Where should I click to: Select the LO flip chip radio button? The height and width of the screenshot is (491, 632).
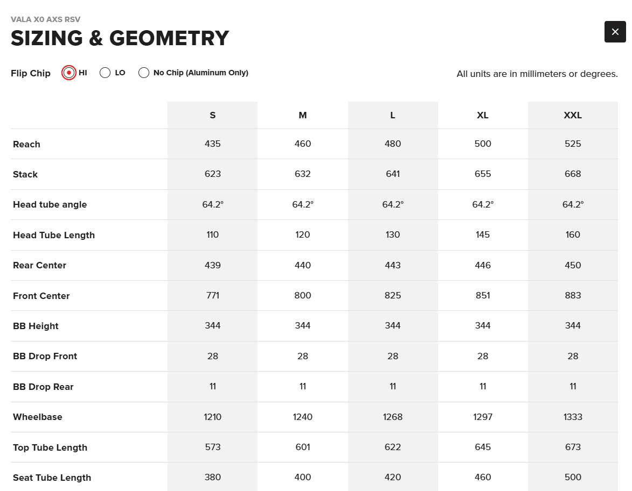tap(105, 73)
